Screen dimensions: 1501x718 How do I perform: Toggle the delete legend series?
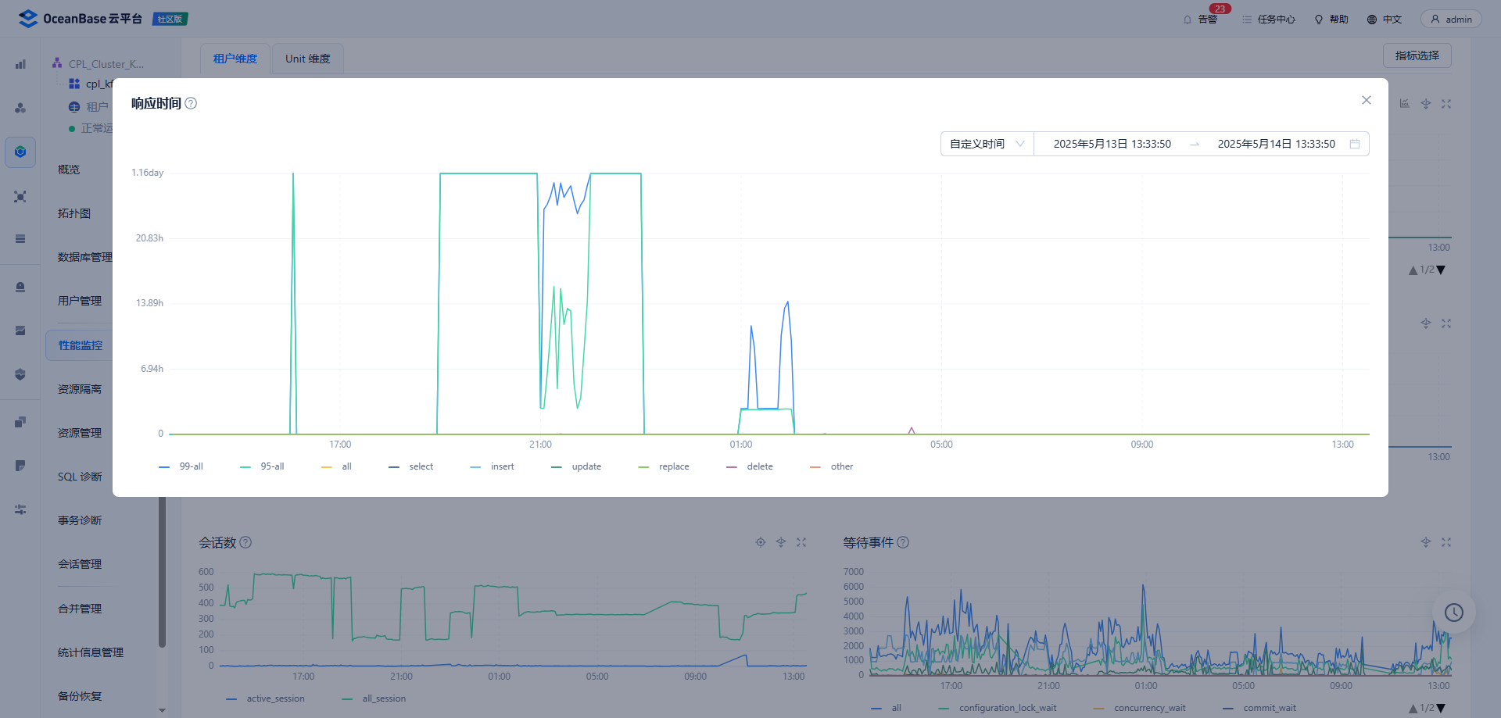click(750, 466)
